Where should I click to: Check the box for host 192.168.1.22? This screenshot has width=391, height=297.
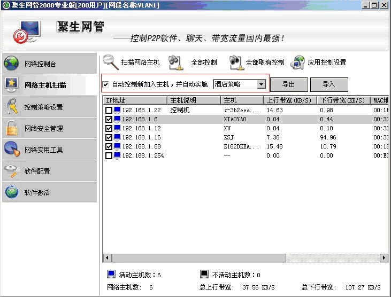[109, 111]
